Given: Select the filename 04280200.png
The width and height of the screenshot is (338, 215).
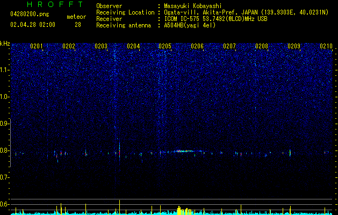Looking at the screenshot, I should [30, 14].
